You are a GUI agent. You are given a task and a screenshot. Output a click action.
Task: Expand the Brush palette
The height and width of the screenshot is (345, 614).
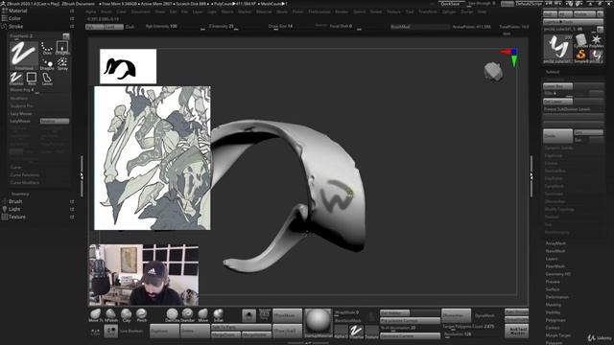15,201
